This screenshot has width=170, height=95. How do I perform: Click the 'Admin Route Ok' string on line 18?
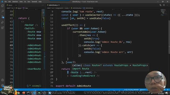[x=112, y=42]
